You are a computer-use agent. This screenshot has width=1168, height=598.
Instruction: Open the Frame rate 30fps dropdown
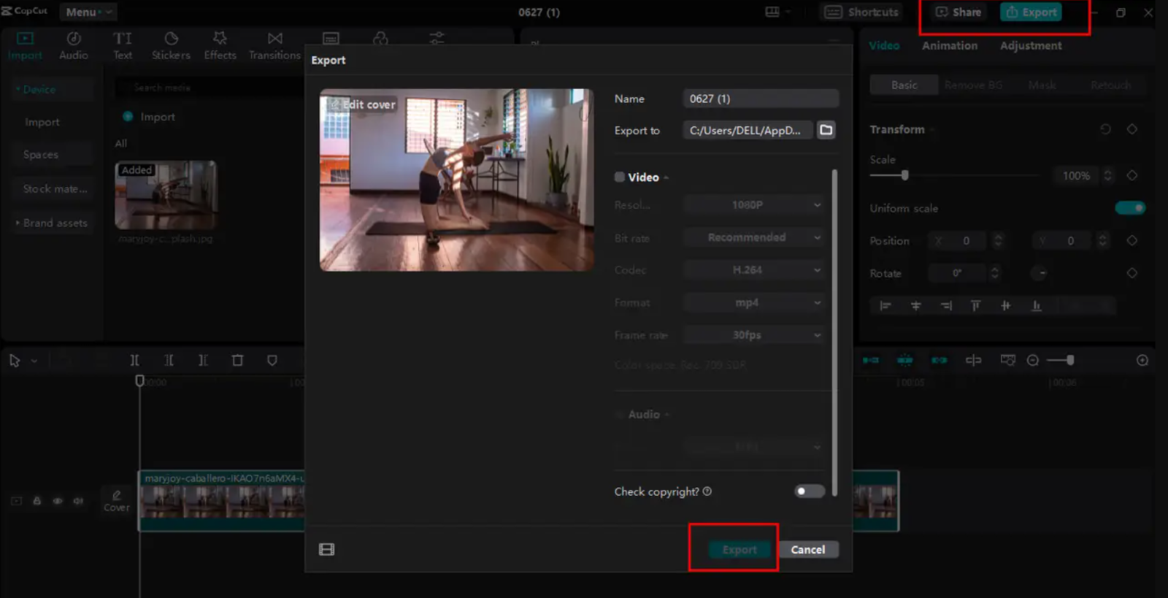click(x=754, y=335)
